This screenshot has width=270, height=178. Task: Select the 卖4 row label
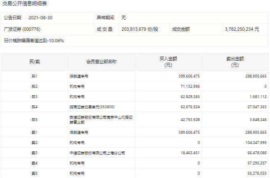click(34, 163)
